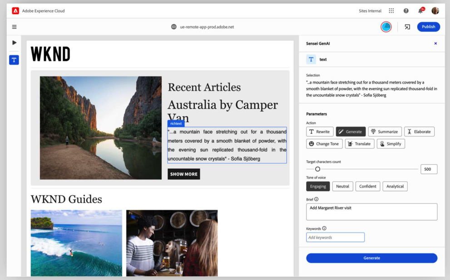Close the Sensei GenAI panel

pos(435,44)
